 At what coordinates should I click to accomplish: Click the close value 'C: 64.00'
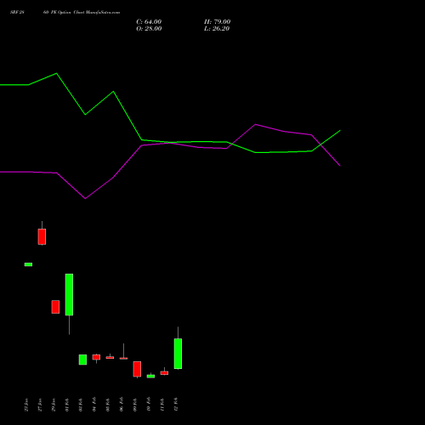(149, 22)
